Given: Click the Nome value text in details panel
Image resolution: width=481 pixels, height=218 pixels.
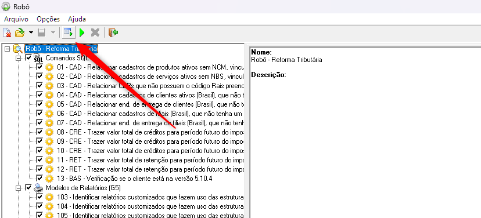Looking at the screenshot, I should [286, 60].
